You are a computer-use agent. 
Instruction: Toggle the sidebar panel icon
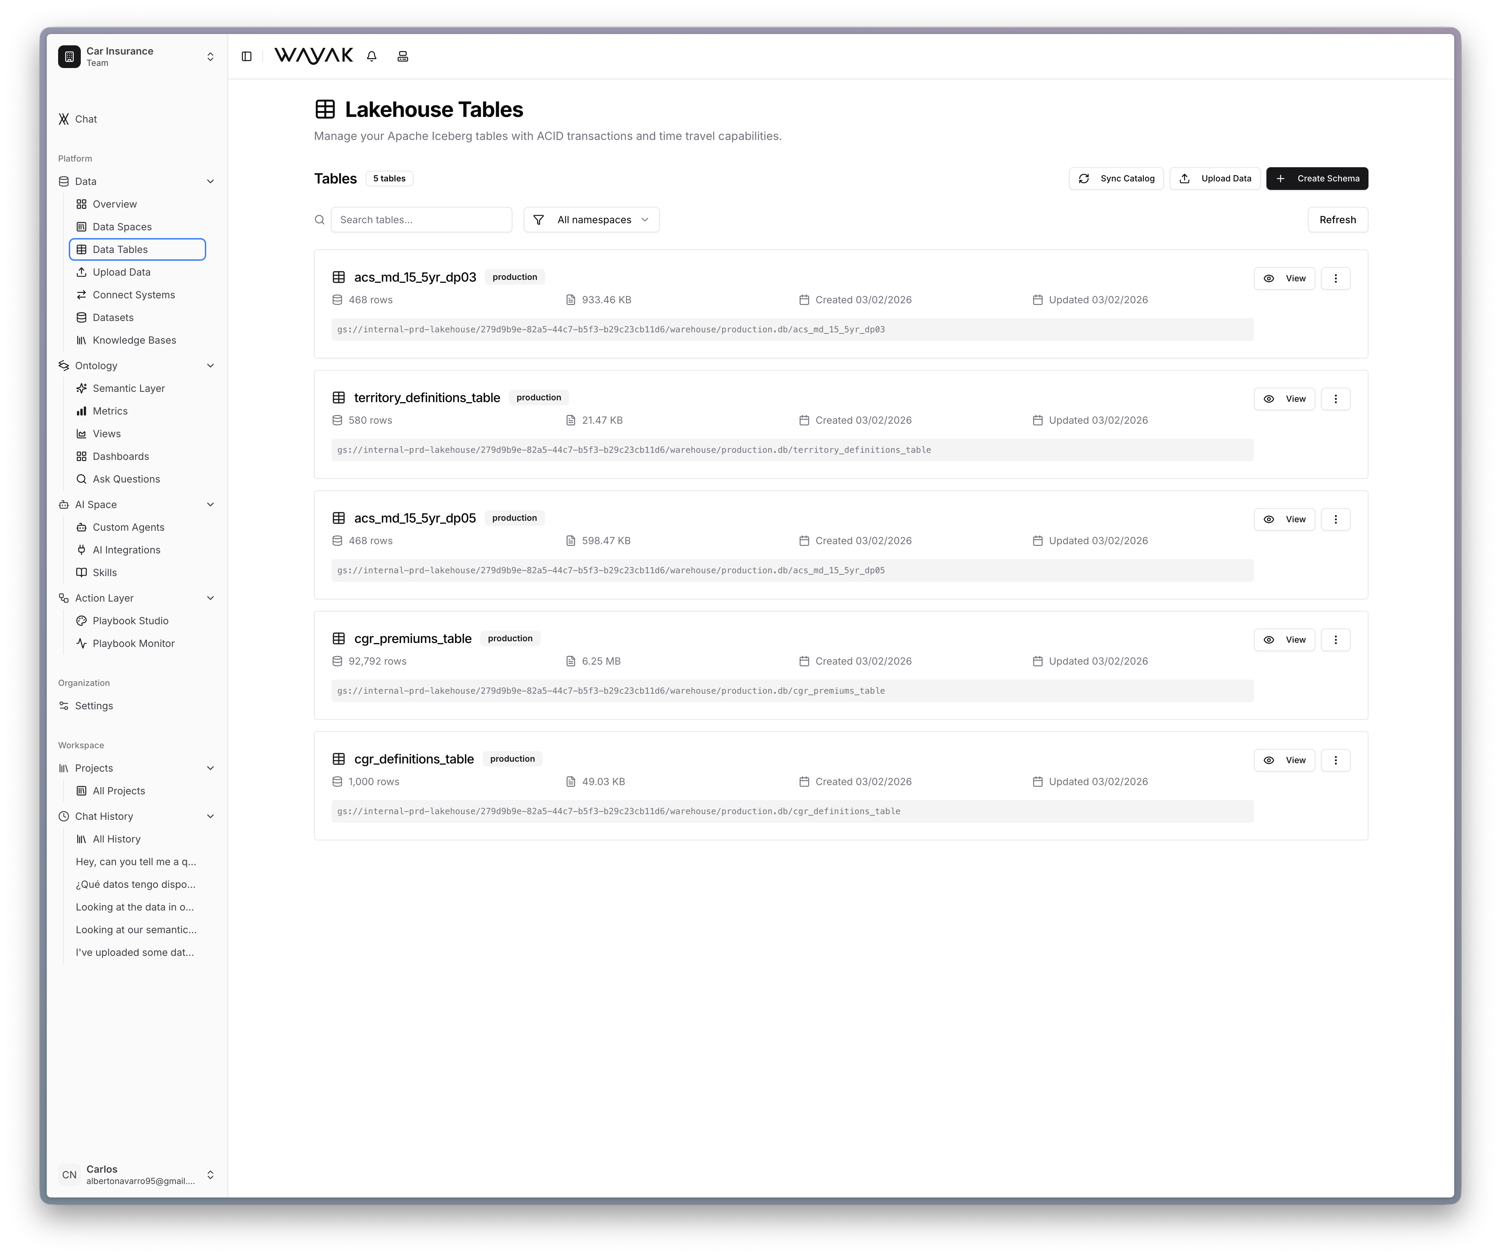point(247,56)
